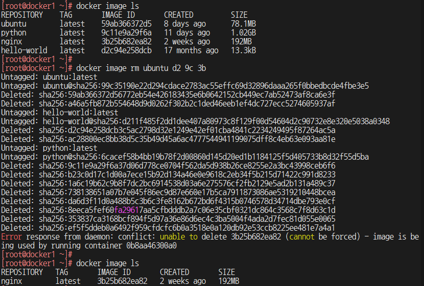
Task: Click the python@sha256 digest line
Action: coord(185,157)
